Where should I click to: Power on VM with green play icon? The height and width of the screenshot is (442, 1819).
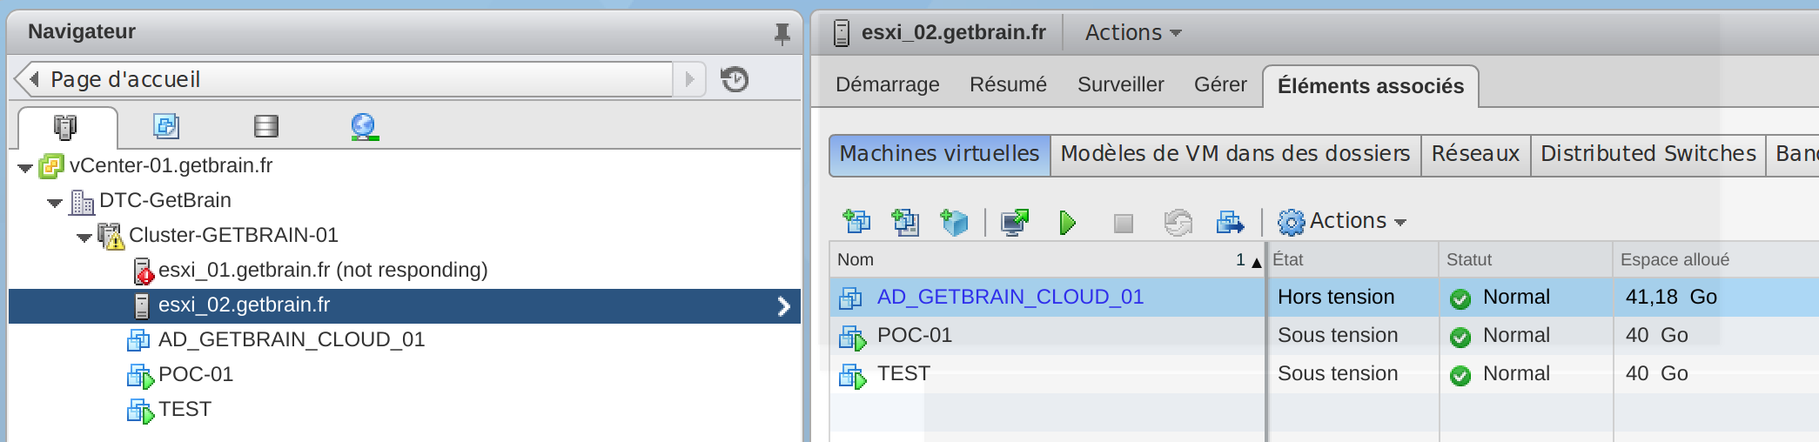1067,223
